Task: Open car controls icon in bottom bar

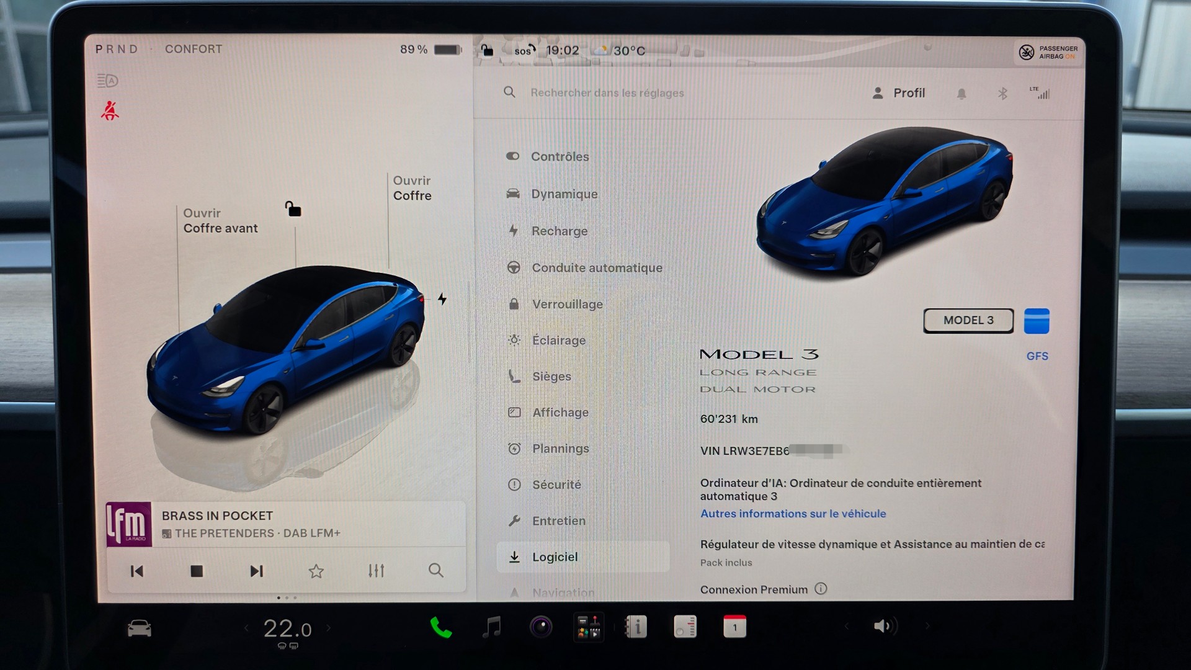Action: point(140,628)
